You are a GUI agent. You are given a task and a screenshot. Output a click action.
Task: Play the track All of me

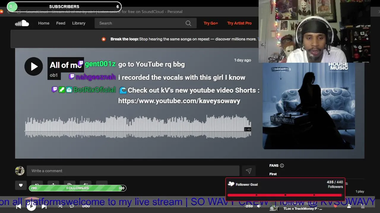(x=34, y=66)
